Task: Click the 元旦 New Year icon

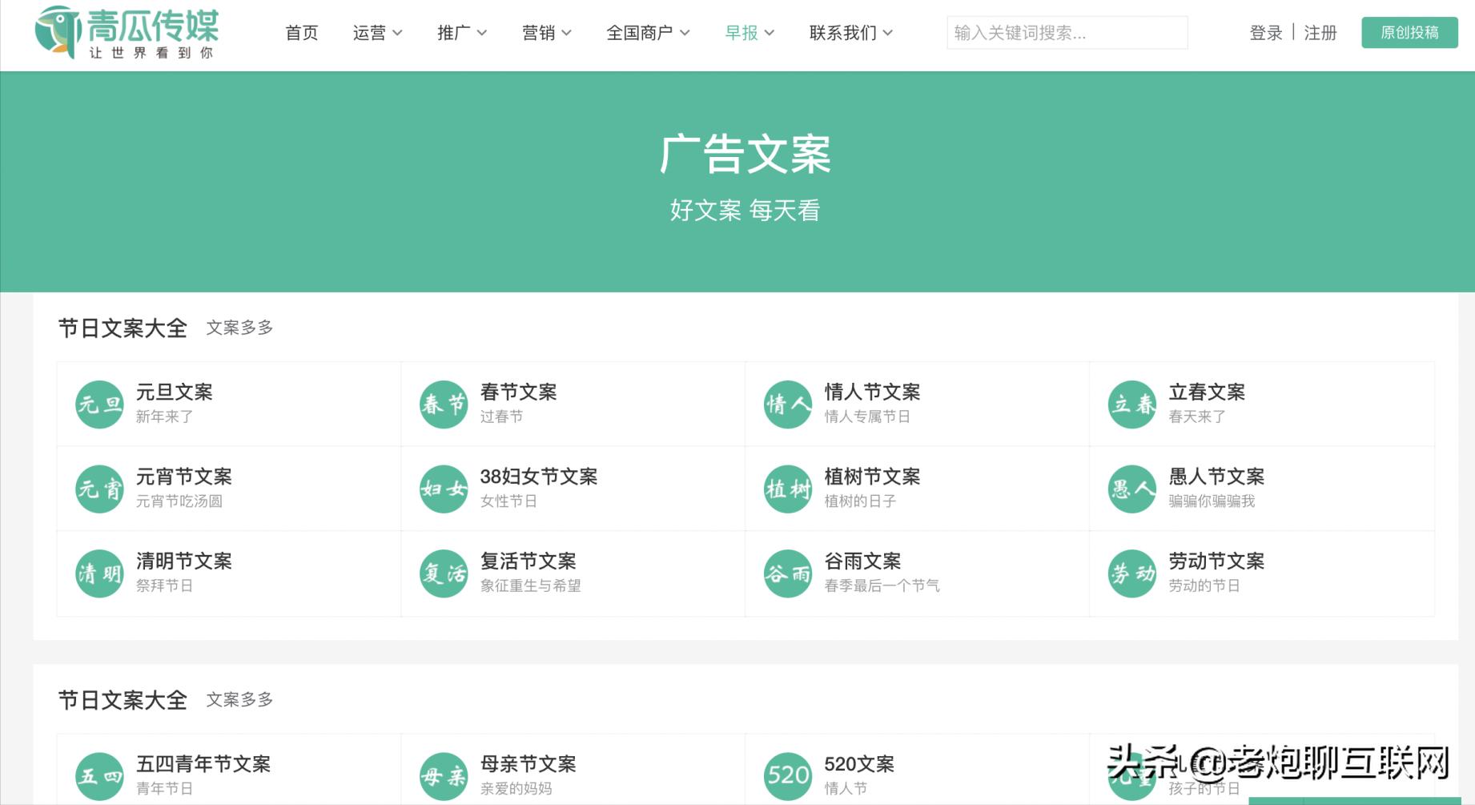Action: tap(98, 404)
